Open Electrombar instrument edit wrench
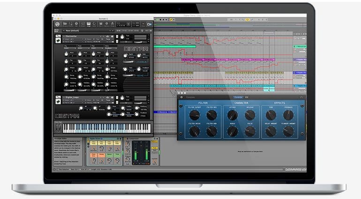The width and height of the screenshot is (361, 199). (x=58, y=36)
